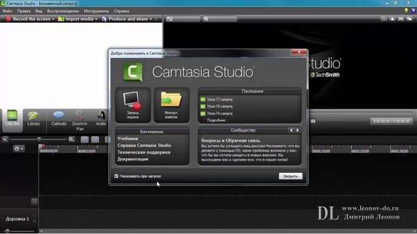
Task: Open the preview zoom magnifier field
Action: point(220,19)
